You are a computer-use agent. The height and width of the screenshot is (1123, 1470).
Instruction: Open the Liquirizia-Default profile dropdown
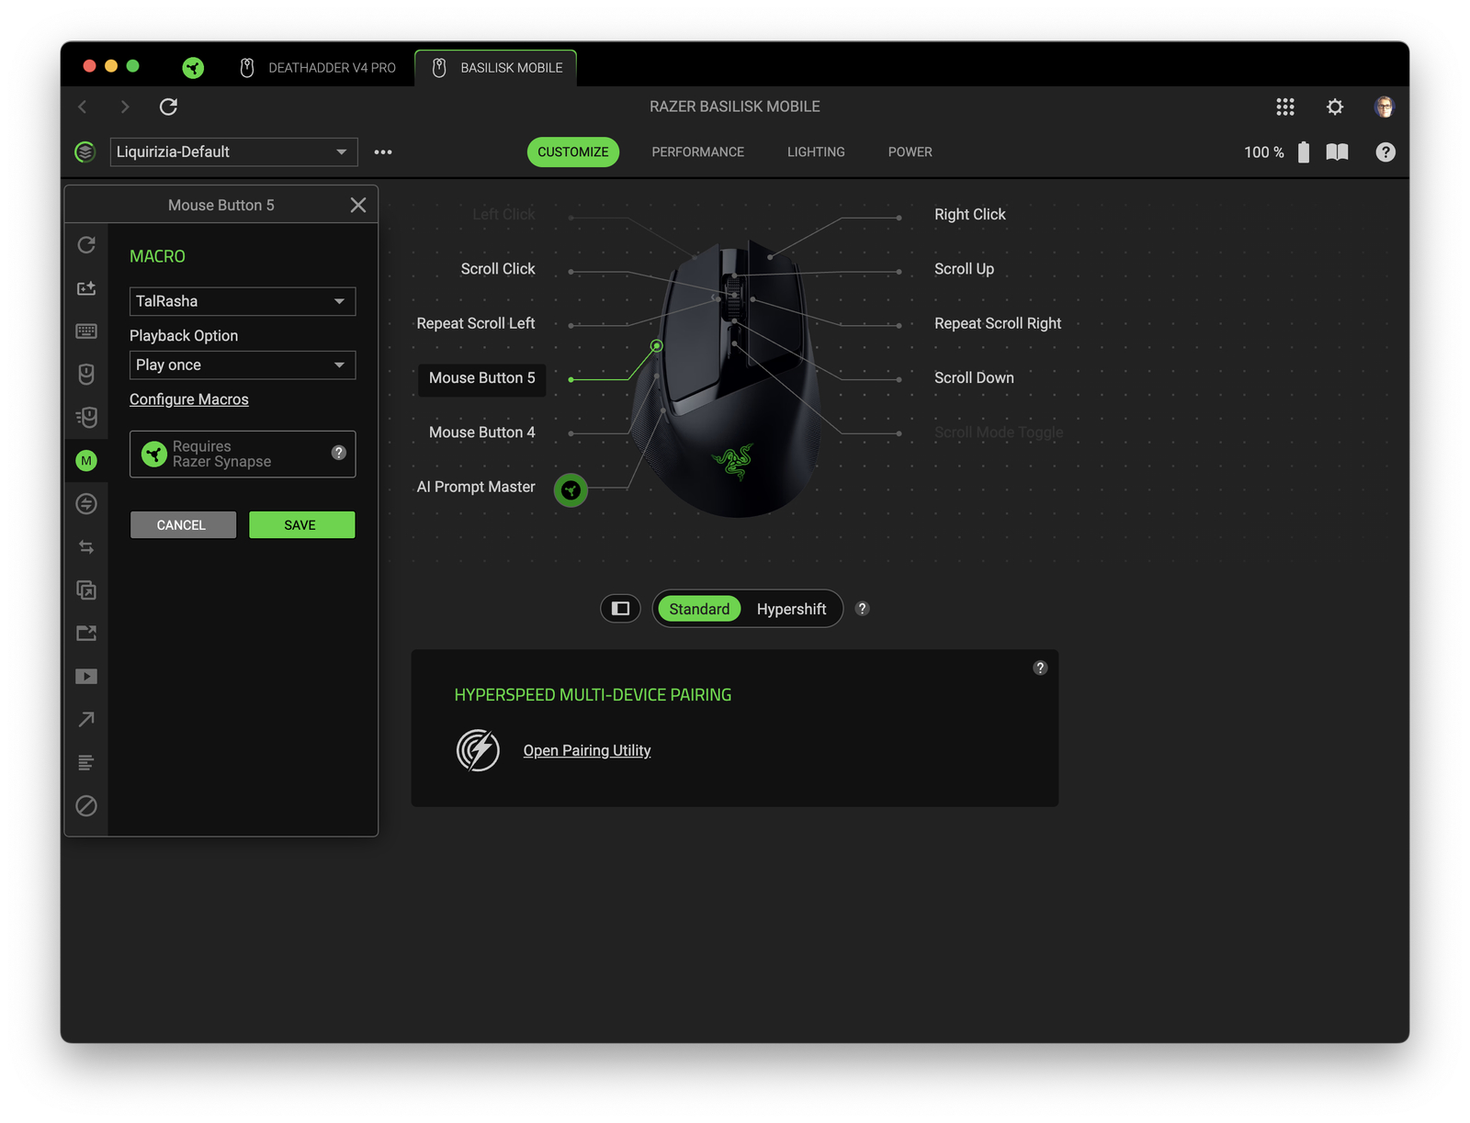point(234,152)
